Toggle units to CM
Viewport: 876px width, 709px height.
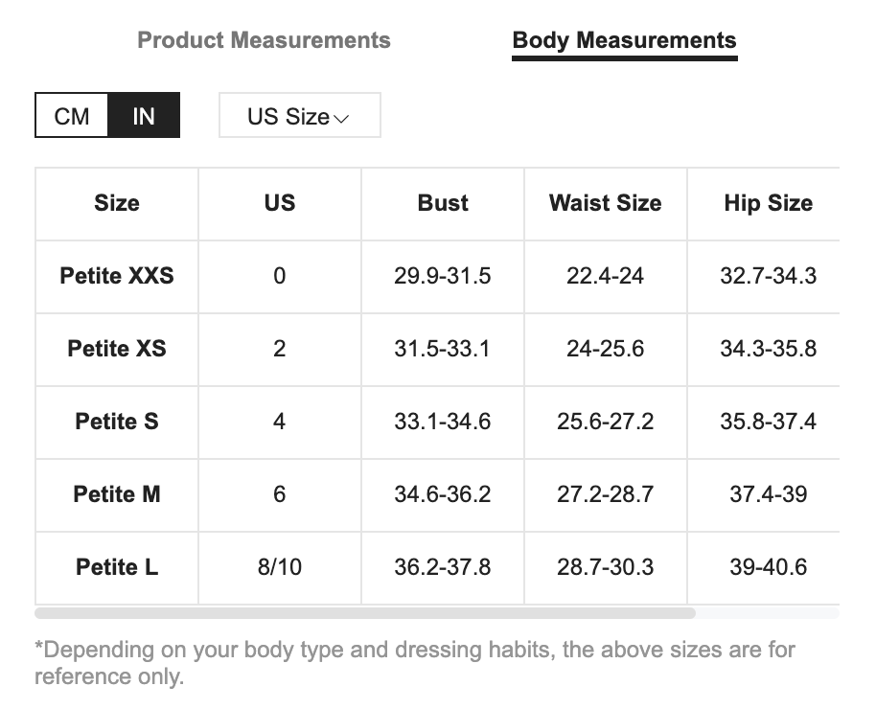[72, 116]
